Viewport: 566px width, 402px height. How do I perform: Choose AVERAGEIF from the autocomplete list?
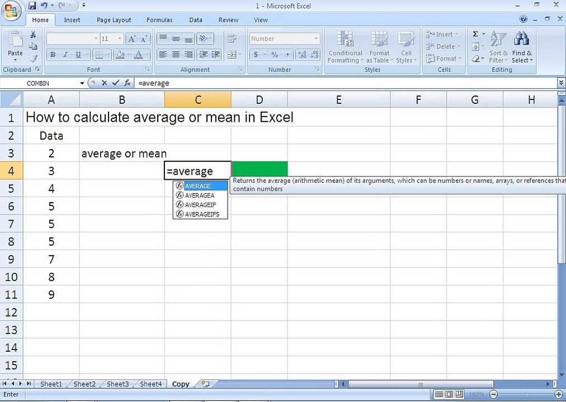[x=200, y=204]
